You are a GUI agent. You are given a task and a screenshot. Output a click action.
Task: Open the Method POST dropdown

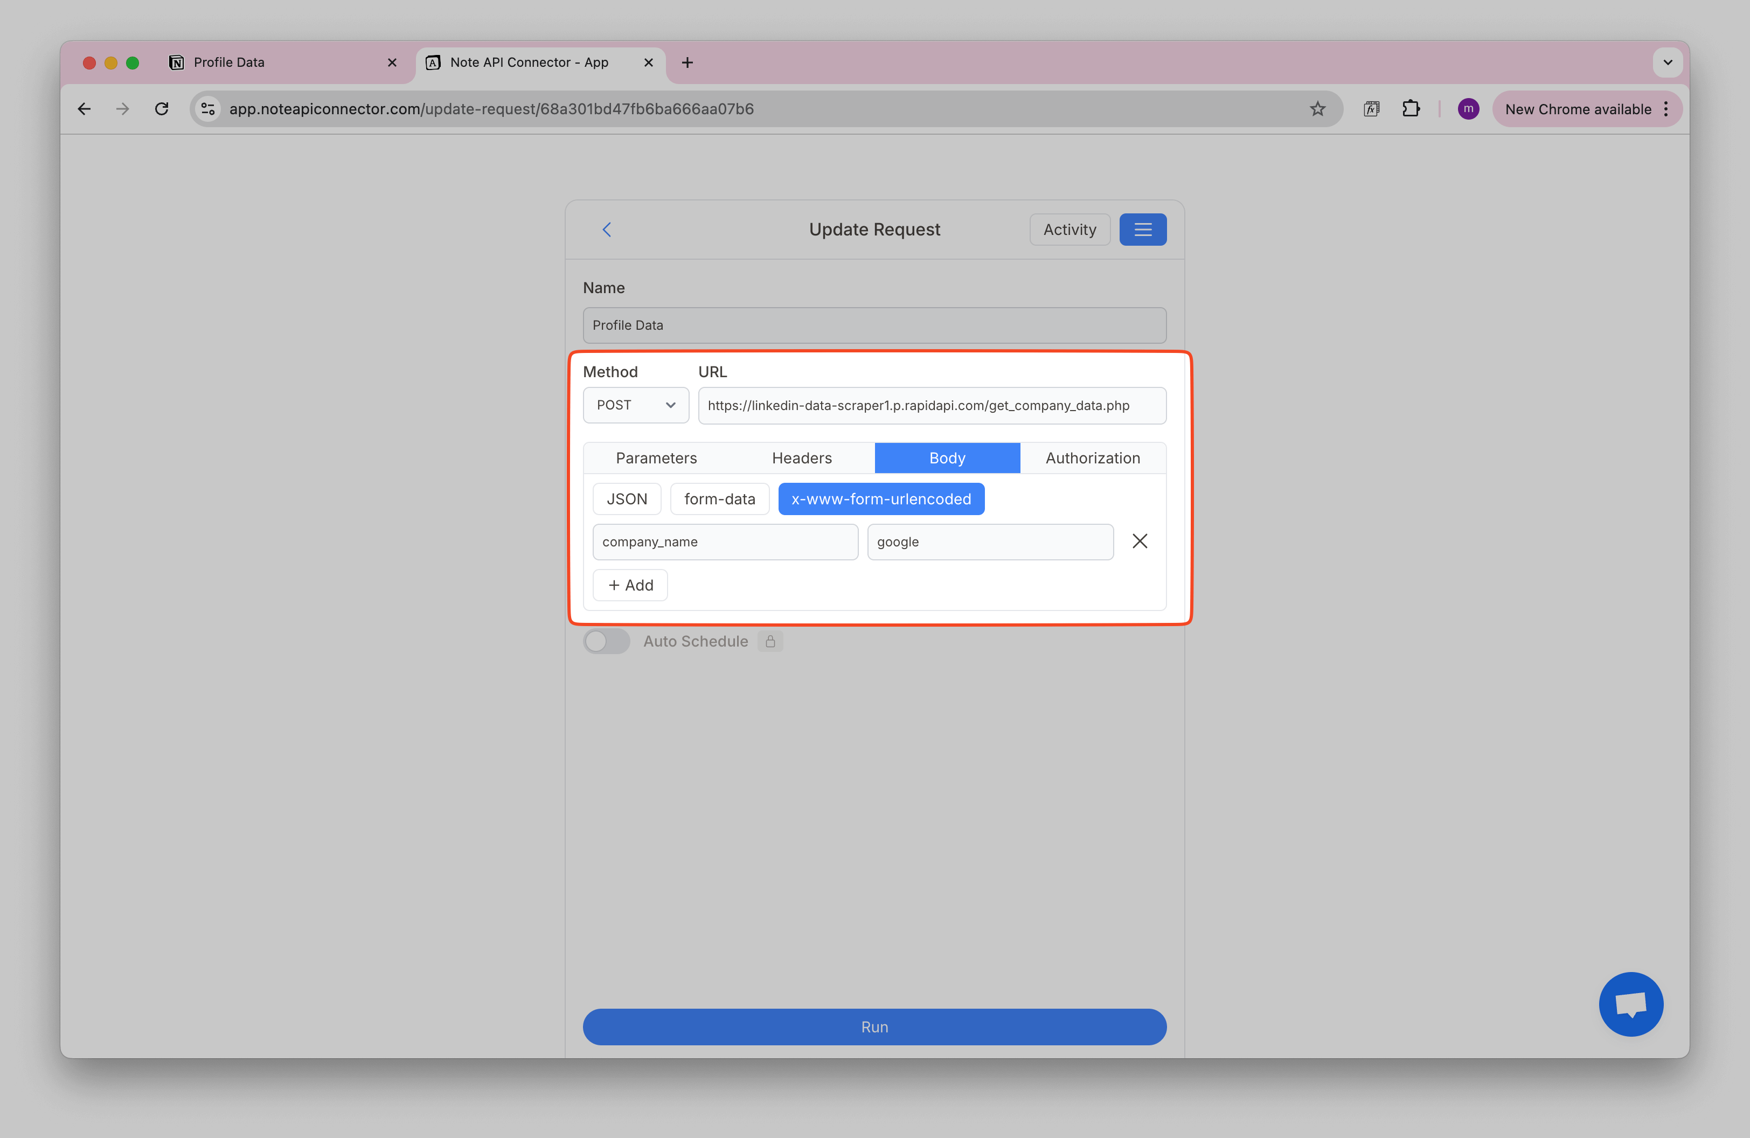636,405
